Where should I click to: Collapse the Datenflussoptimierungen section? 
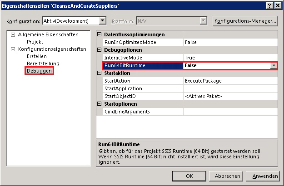coord(99,34)
